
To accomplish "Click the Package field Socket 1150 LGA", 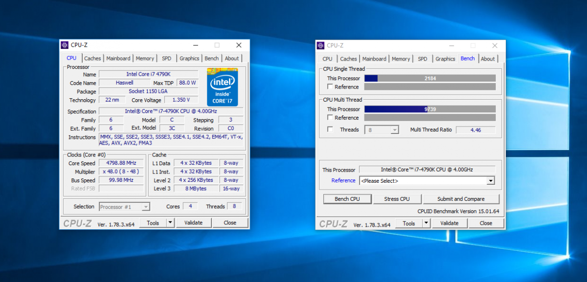I will [x=149, y=91].
